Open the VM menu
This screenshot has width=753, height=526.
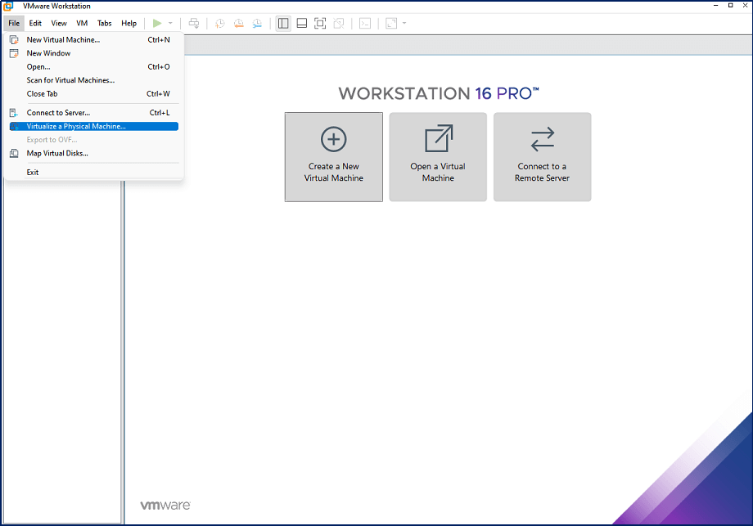pyautogui.click(x=82, y=24)
